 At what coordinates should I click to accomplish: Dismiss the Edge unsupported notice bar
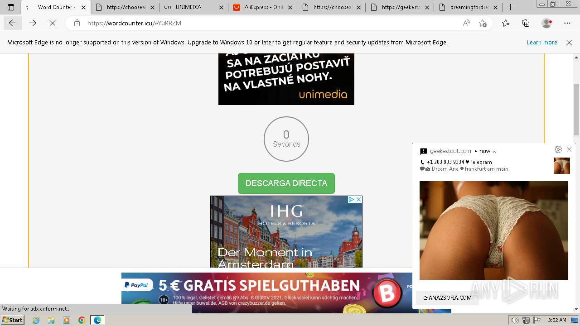[x=569, y=42]
